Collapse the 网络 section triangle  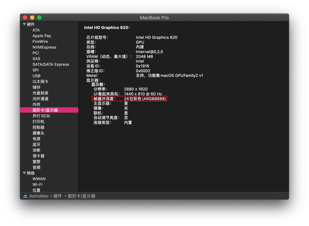tap(24, 173)
